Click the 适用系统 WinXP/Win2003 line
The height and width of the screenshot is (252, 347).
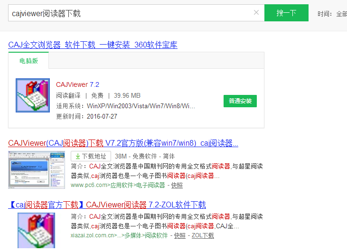[125, 106]
